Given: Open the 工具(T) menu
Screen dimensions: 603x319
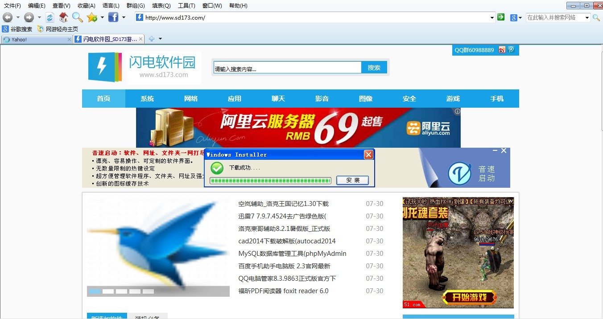Looking at the screenshot, I should 186,6.
